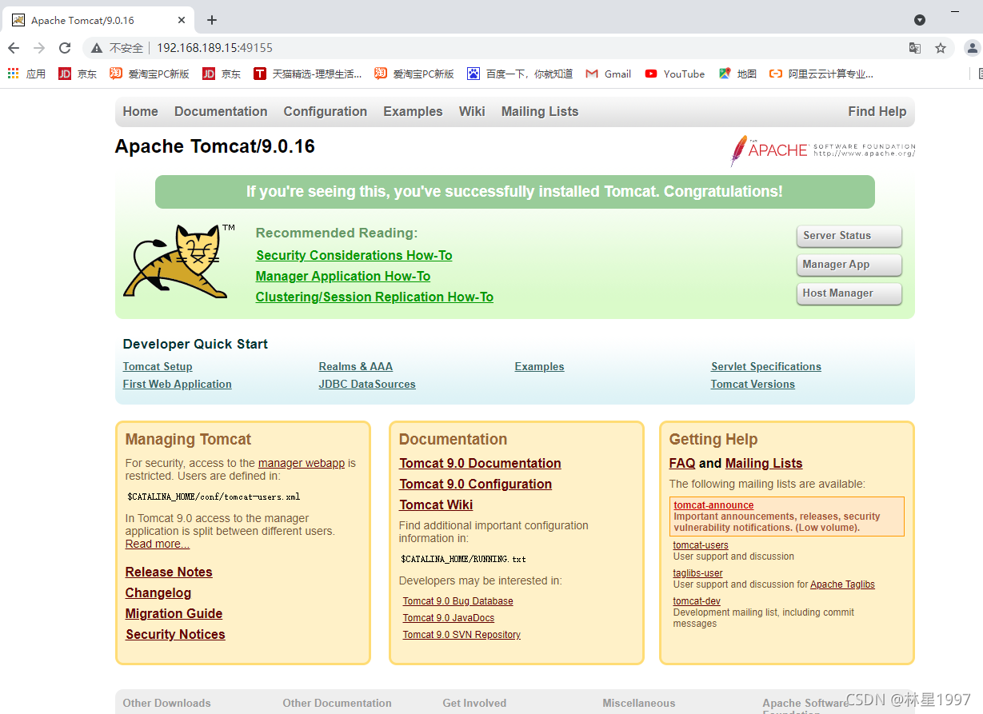This screenshot has width=983, height=714.
Task: Open Clustering/Session Replication How-To link
Action: click(374, 297)
